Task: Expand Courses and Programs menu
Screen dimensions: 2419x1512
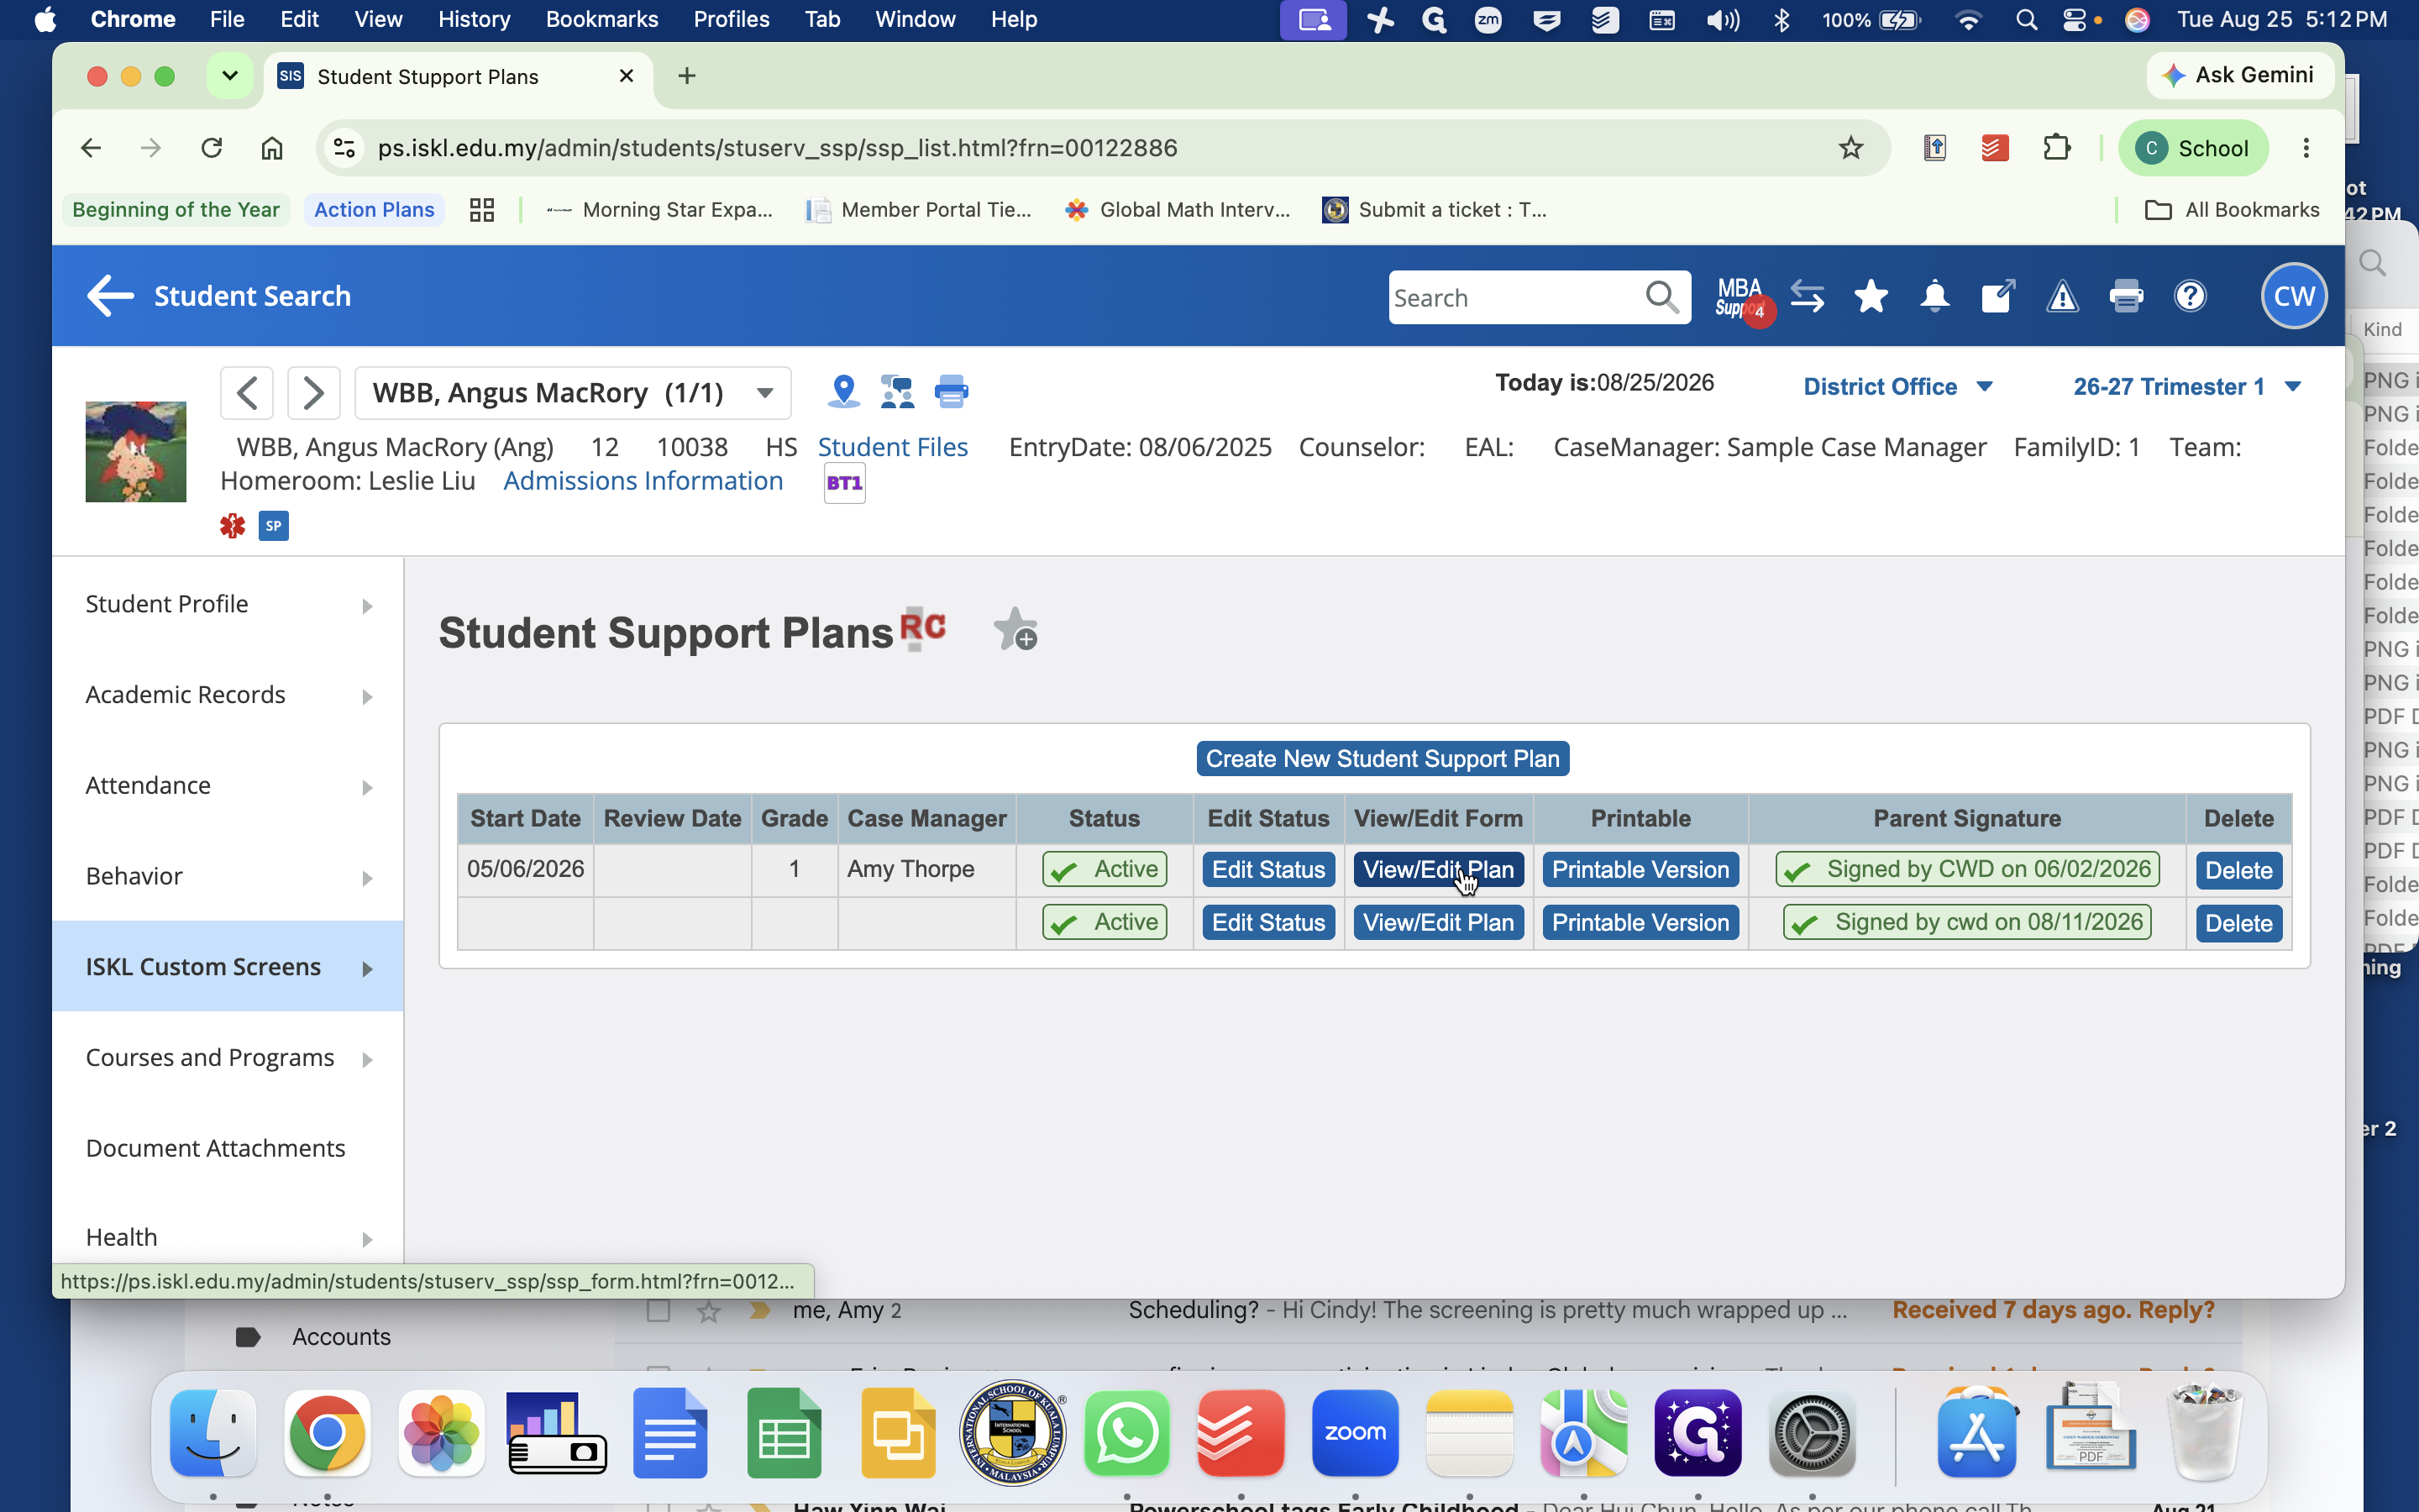Action: click(228, 1058)
